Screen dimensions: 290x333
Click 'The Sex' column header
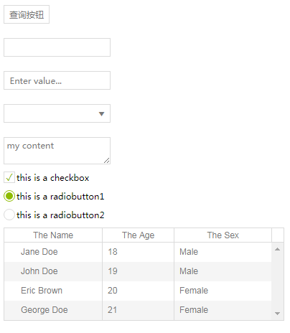[x=223, y=235]
